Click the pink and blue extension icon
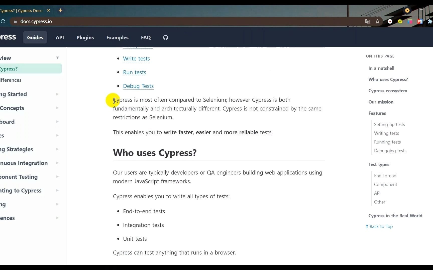 tap(410, 21)
